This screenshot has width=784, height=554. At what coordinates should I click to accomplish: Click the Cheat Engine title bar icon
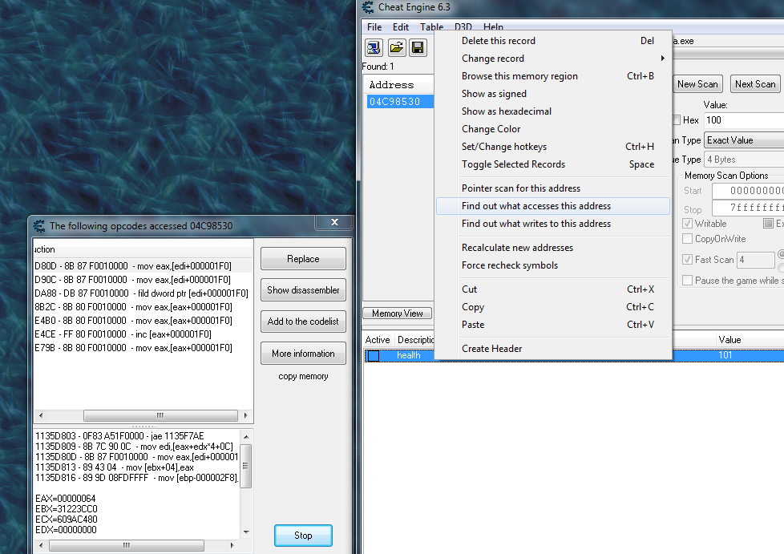pos(368,7)
